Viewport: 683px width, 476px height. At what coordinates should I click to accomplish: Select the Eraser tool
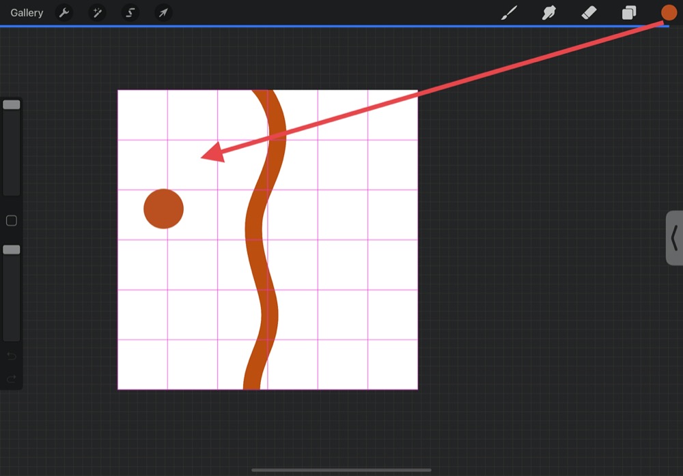pyautogui.click(x=588, y=13)
